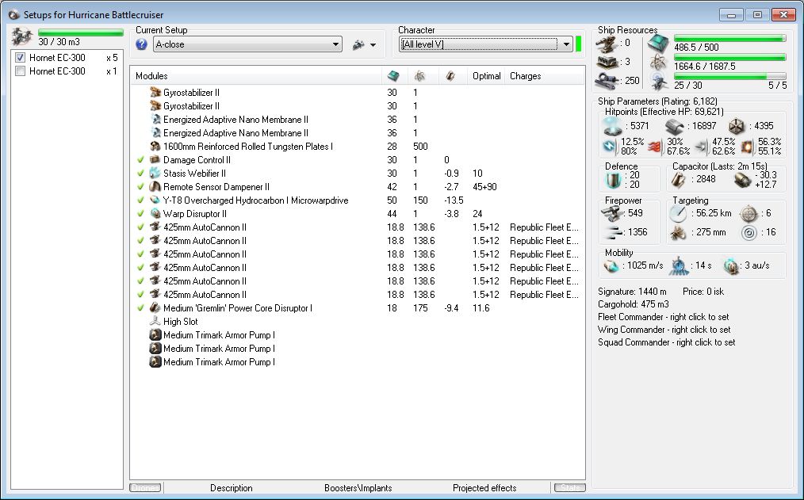Click the turret firepower icon showing 549
Viewport: 804px width, 500px height.
pyautogui.click(x=611, y=212)
